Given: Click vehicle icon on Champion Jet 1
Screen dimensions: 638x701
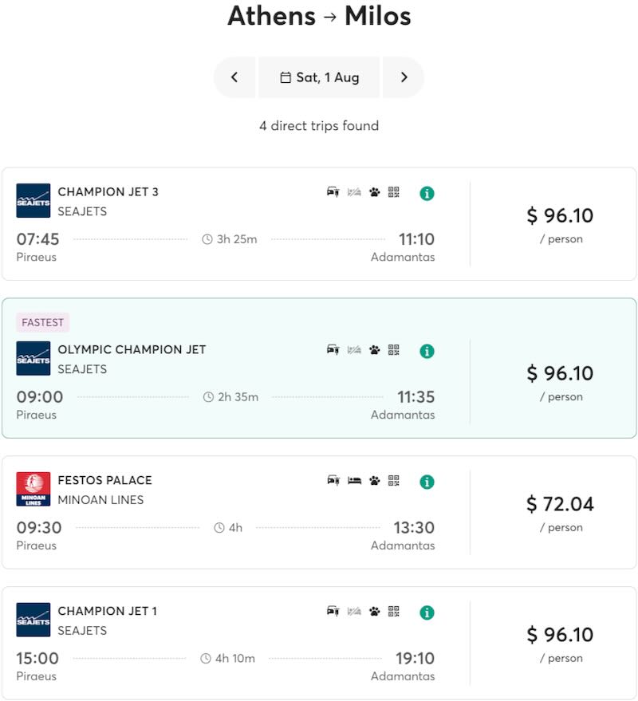Looking at the screenshot, I should pyautogui.click(x=333, y=612).
